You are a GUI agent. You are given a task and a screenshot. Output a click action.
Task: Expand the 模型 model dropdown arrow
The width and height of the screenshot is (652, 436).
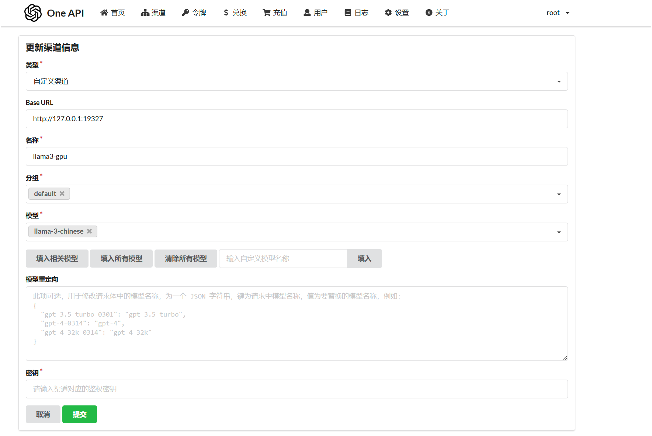point(559,232)
